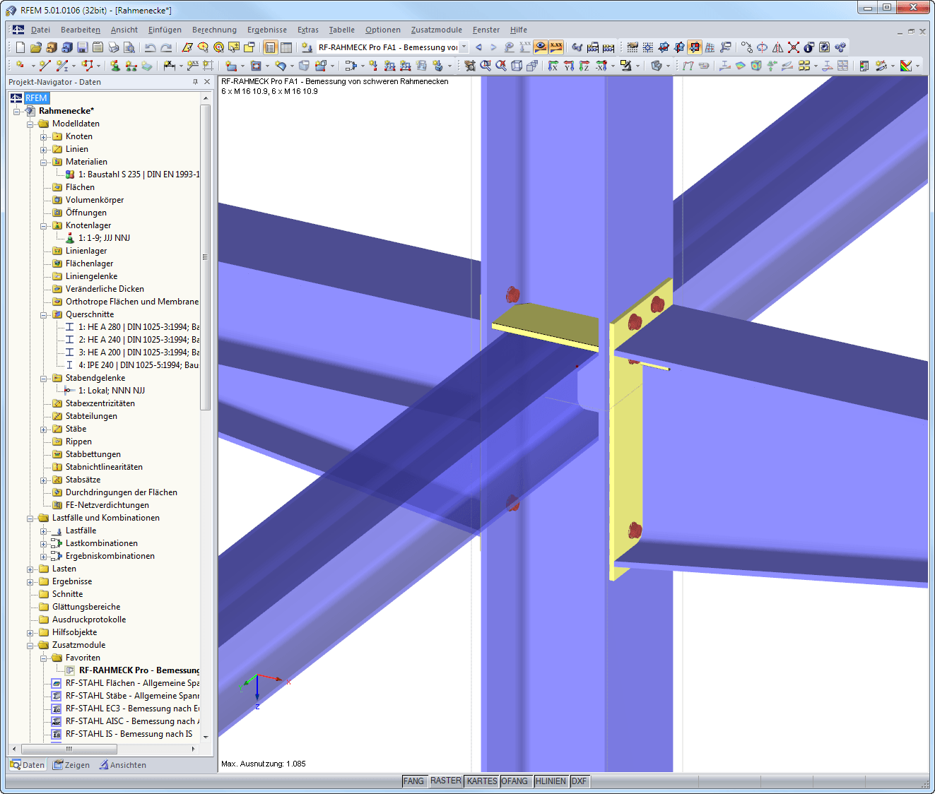The height and width of the screenshot is (794, 935).
Task: Disable RASTER in the status bar
Action: coord(446,781)
